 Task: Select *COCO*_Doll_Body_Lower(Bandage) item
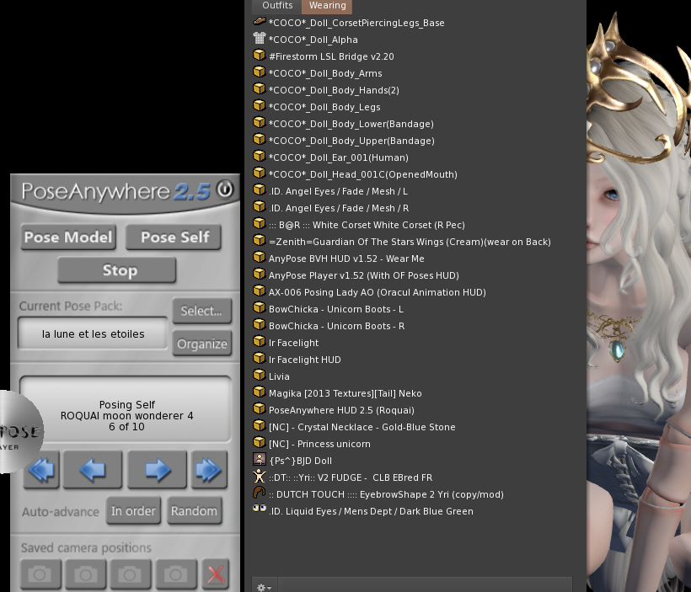coord(351,124)
